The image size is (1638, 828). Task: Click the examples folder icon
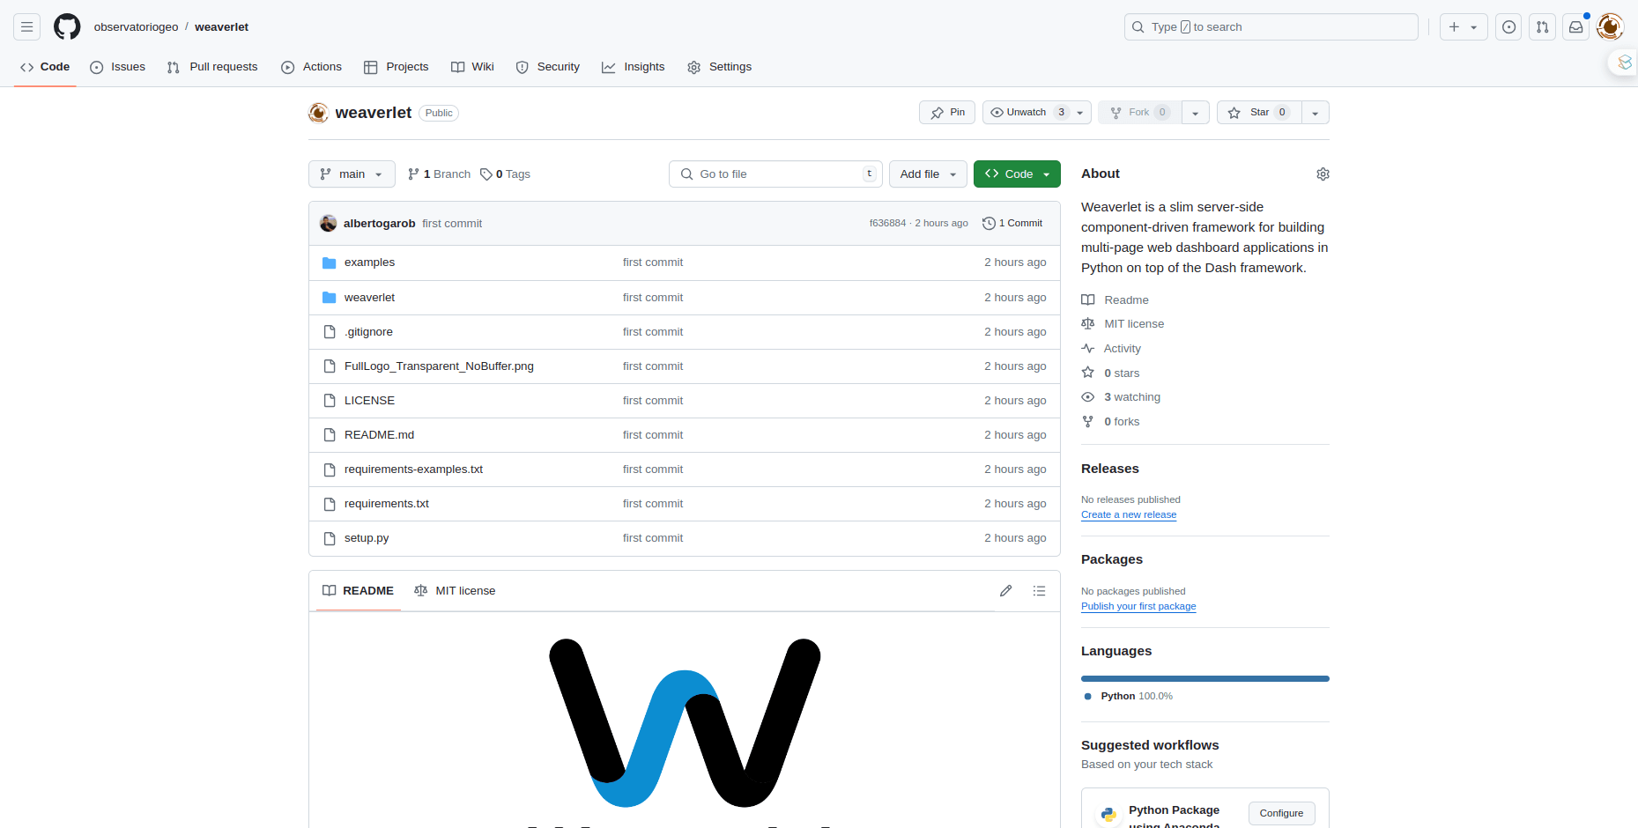pyautogui.click(x=330, y=262)
